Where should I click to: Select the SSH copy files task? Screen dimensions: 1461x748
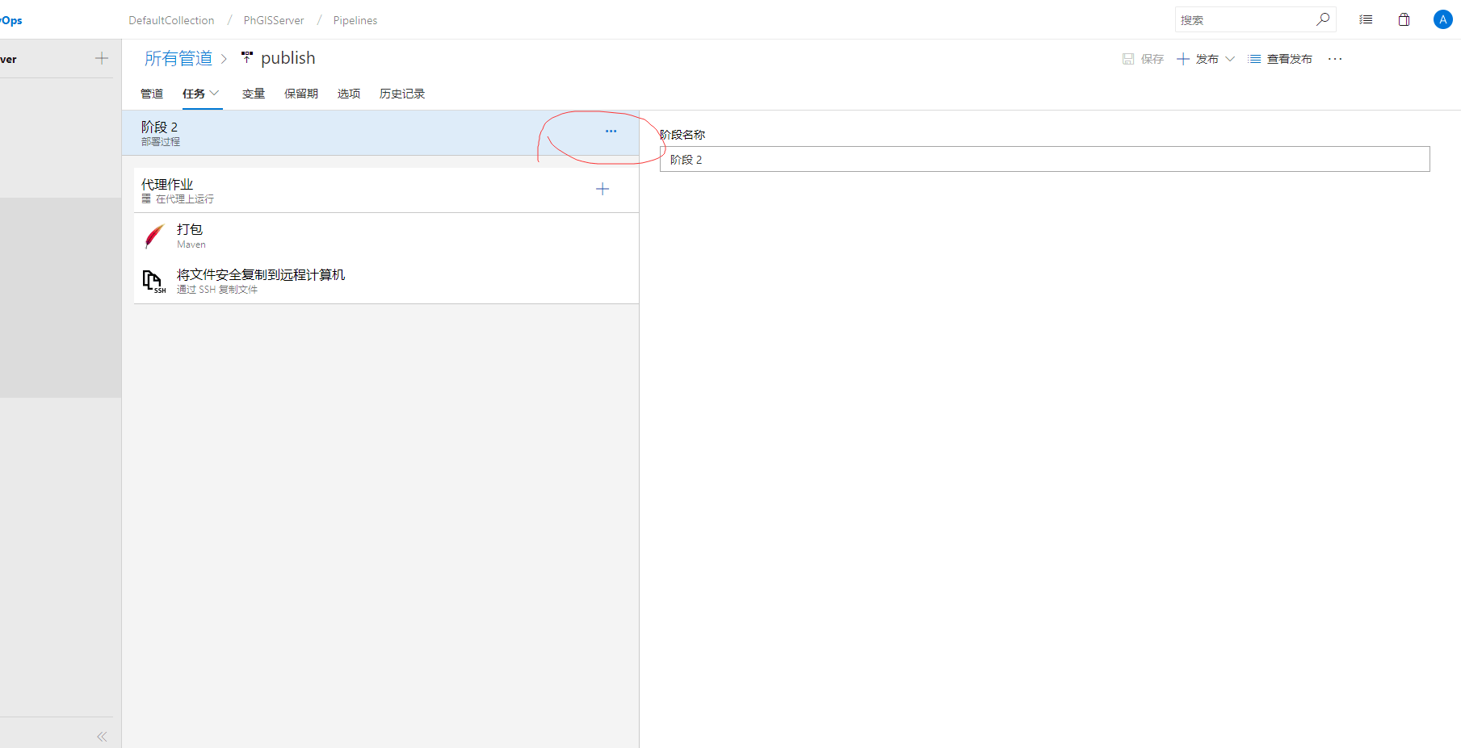point(260,281)
